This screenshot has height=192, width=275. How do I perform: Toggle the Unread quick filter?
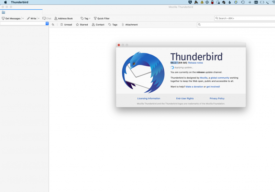(x=66, y=25)
